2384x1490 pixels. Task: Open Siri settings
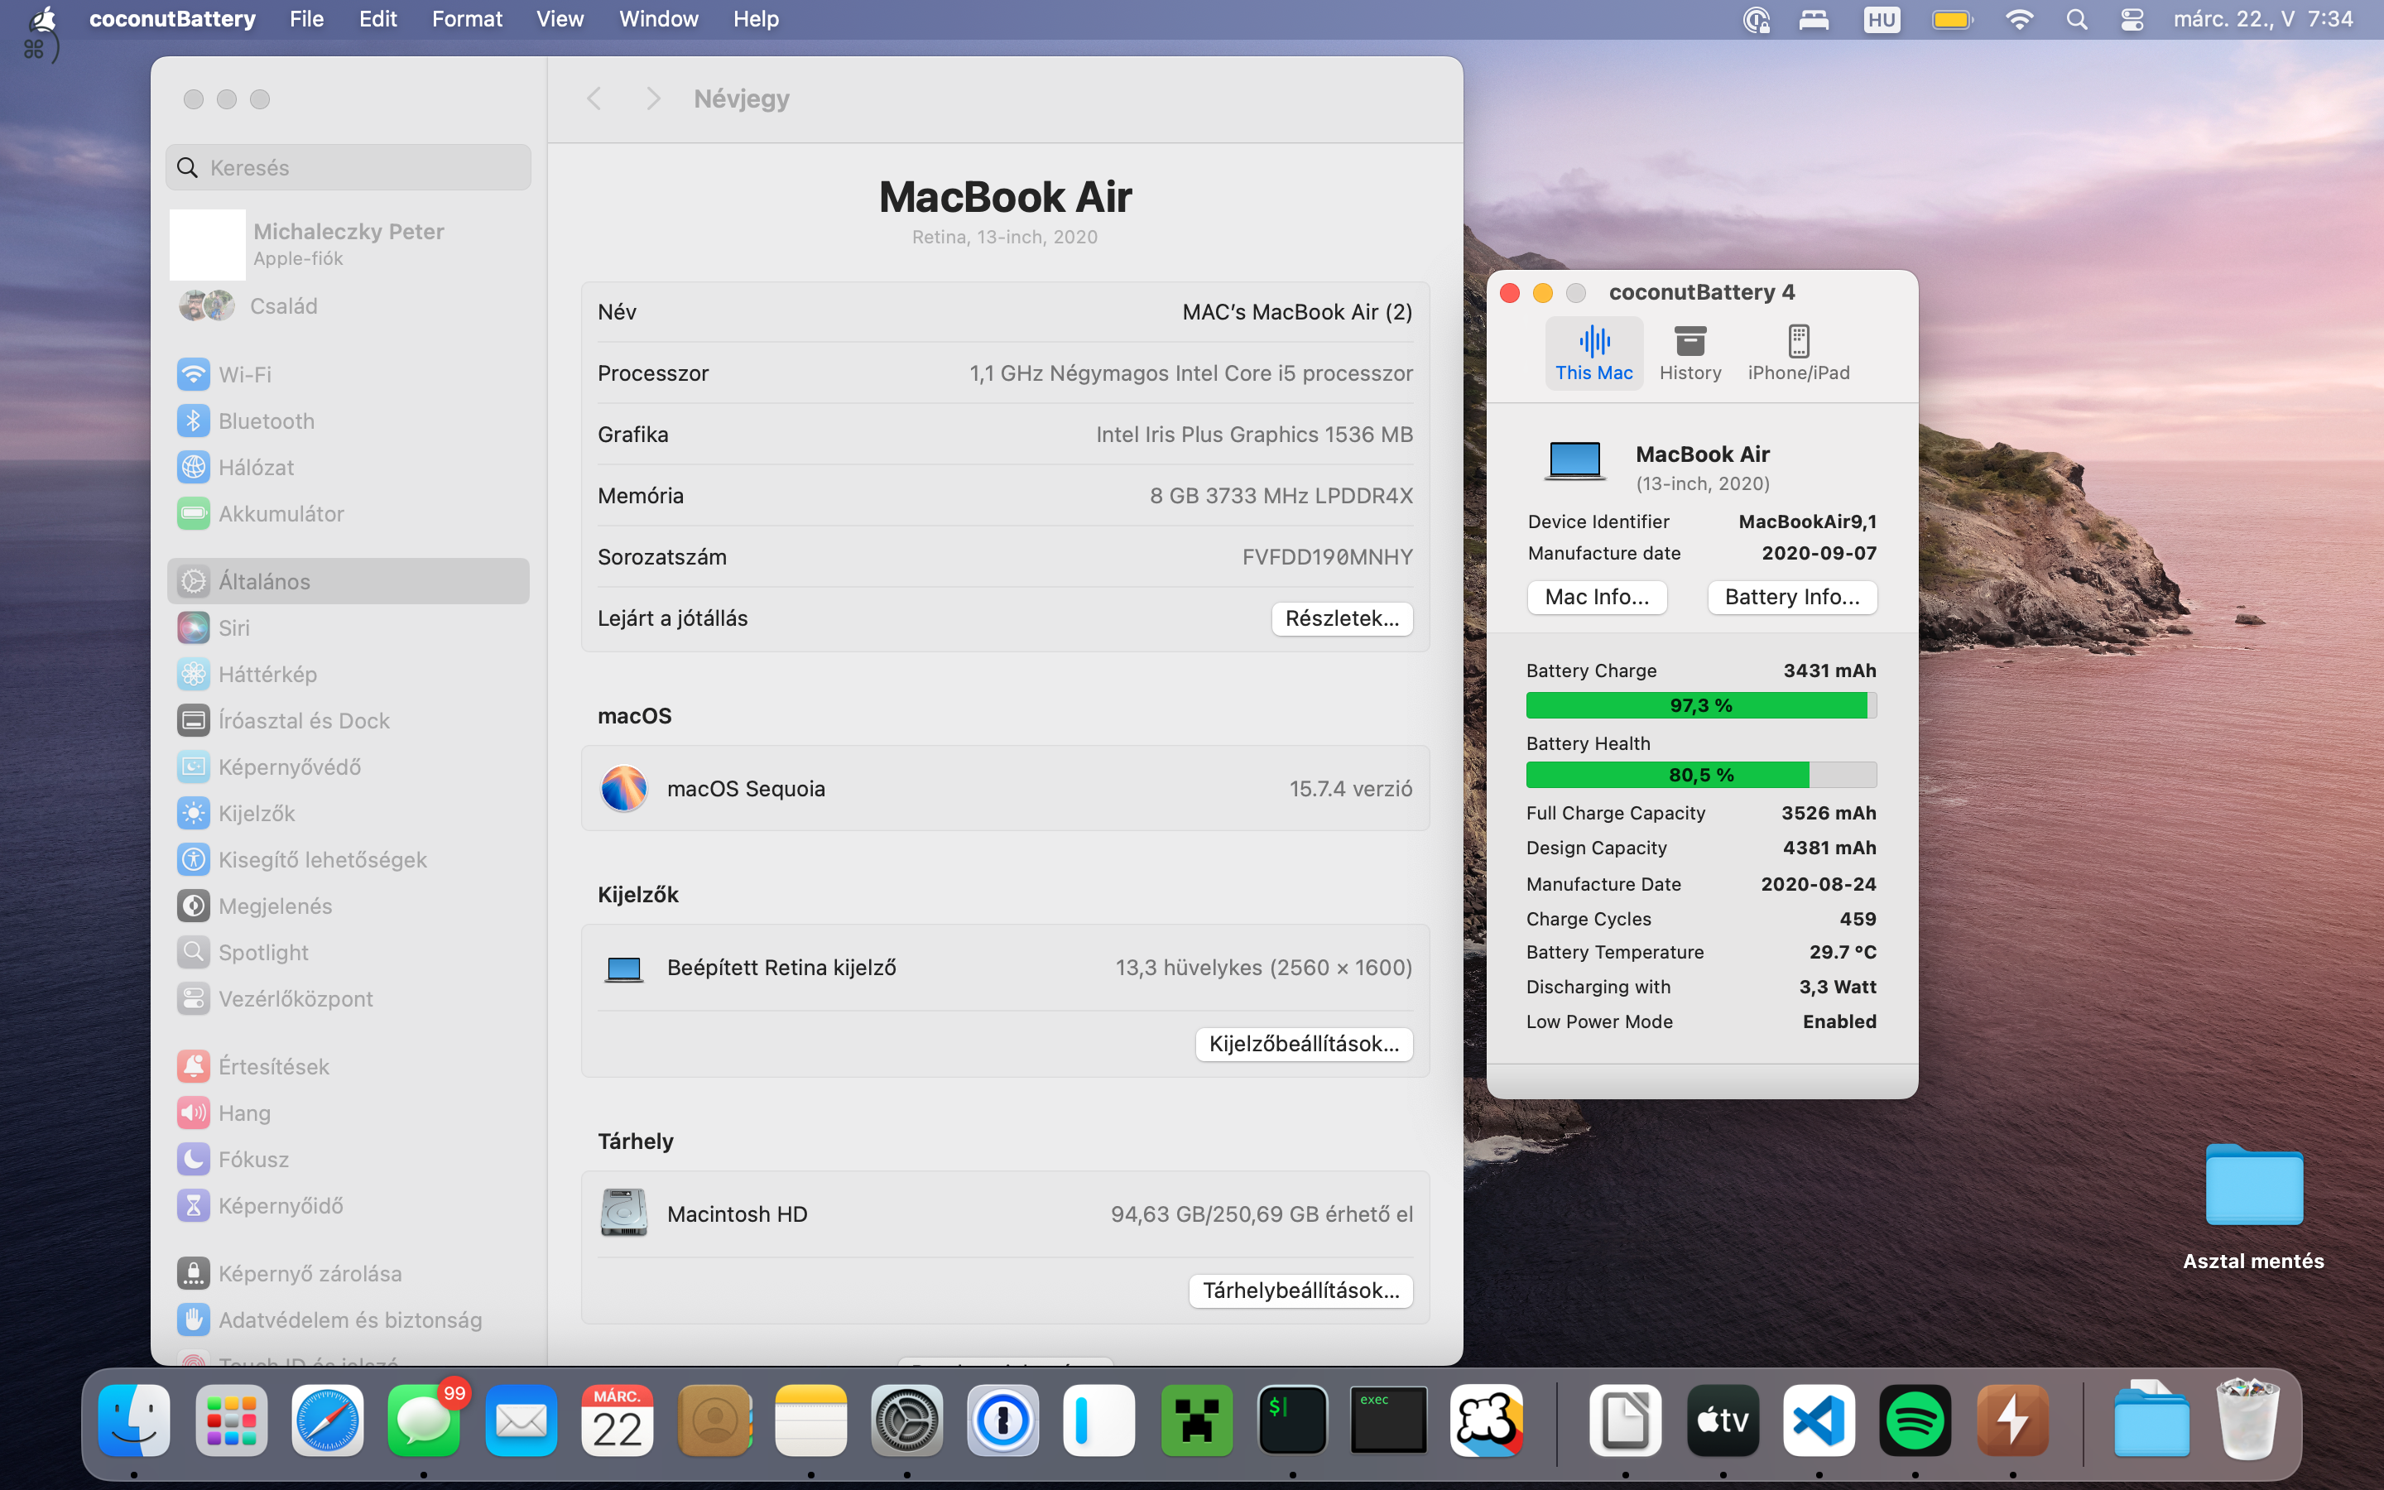[233, 627]
